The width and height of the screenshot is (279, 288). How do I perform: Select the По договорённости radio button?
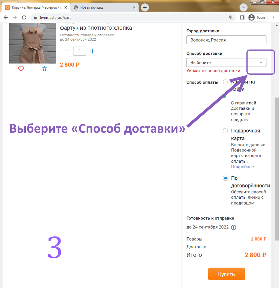(x=225, y=178)
